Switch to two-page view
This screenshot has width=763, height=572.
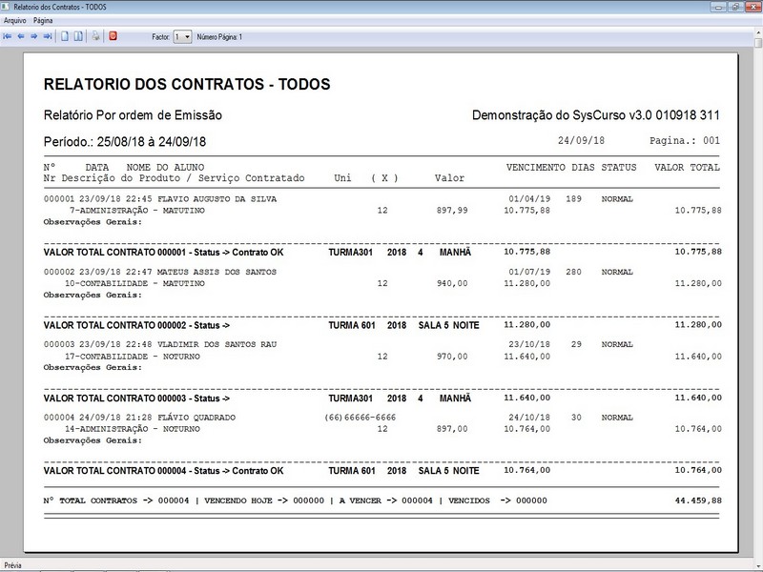point(78,36)
